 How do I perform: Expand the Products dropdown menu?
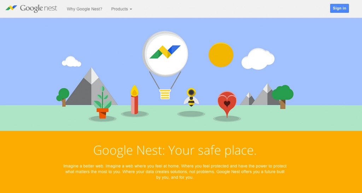click(122, 9)
